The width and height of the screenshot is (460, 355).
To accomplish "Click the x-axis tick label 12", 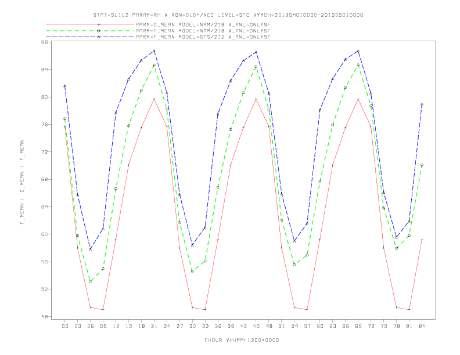I will click(x=116, y=326).
